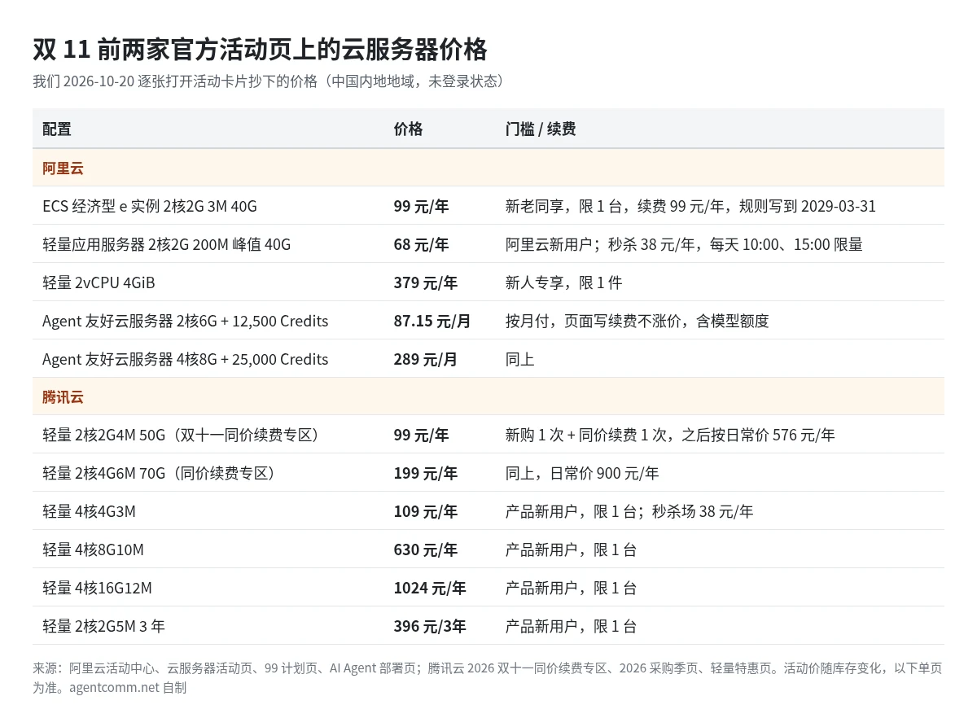The image size is (977, 718).
Task: Click the subtitle starting 我们 2026-10-20 逐张打开
Action: tap(271, 81)
